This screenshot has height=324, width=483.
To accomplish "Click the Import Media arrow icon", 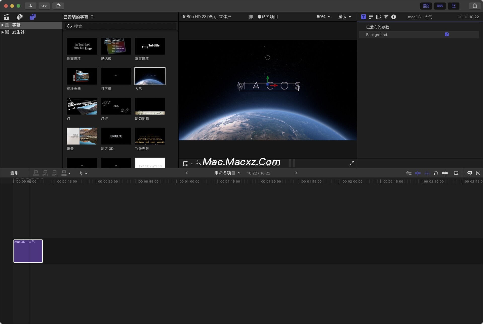I will 30,6.
